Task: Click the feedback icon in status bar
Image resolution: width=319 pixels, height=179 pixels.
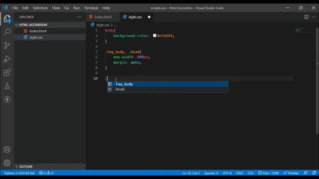Action: click(306, 173)
